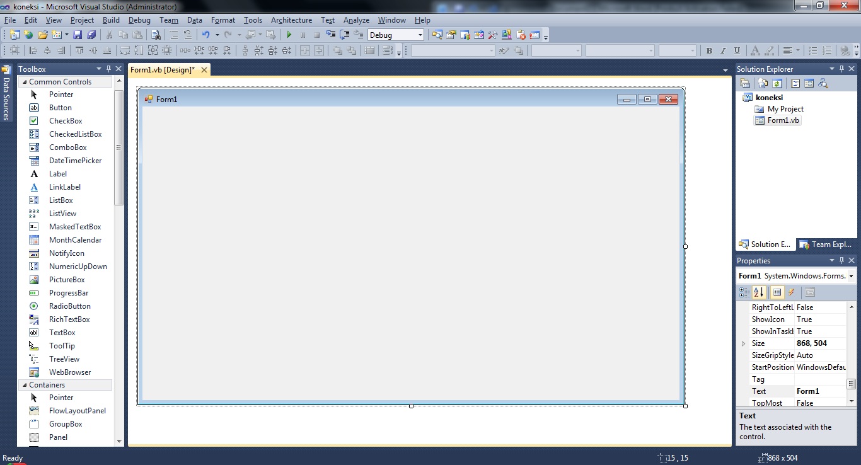
Task: Select the Button control in Toolbox
Action: coord(61,108)
